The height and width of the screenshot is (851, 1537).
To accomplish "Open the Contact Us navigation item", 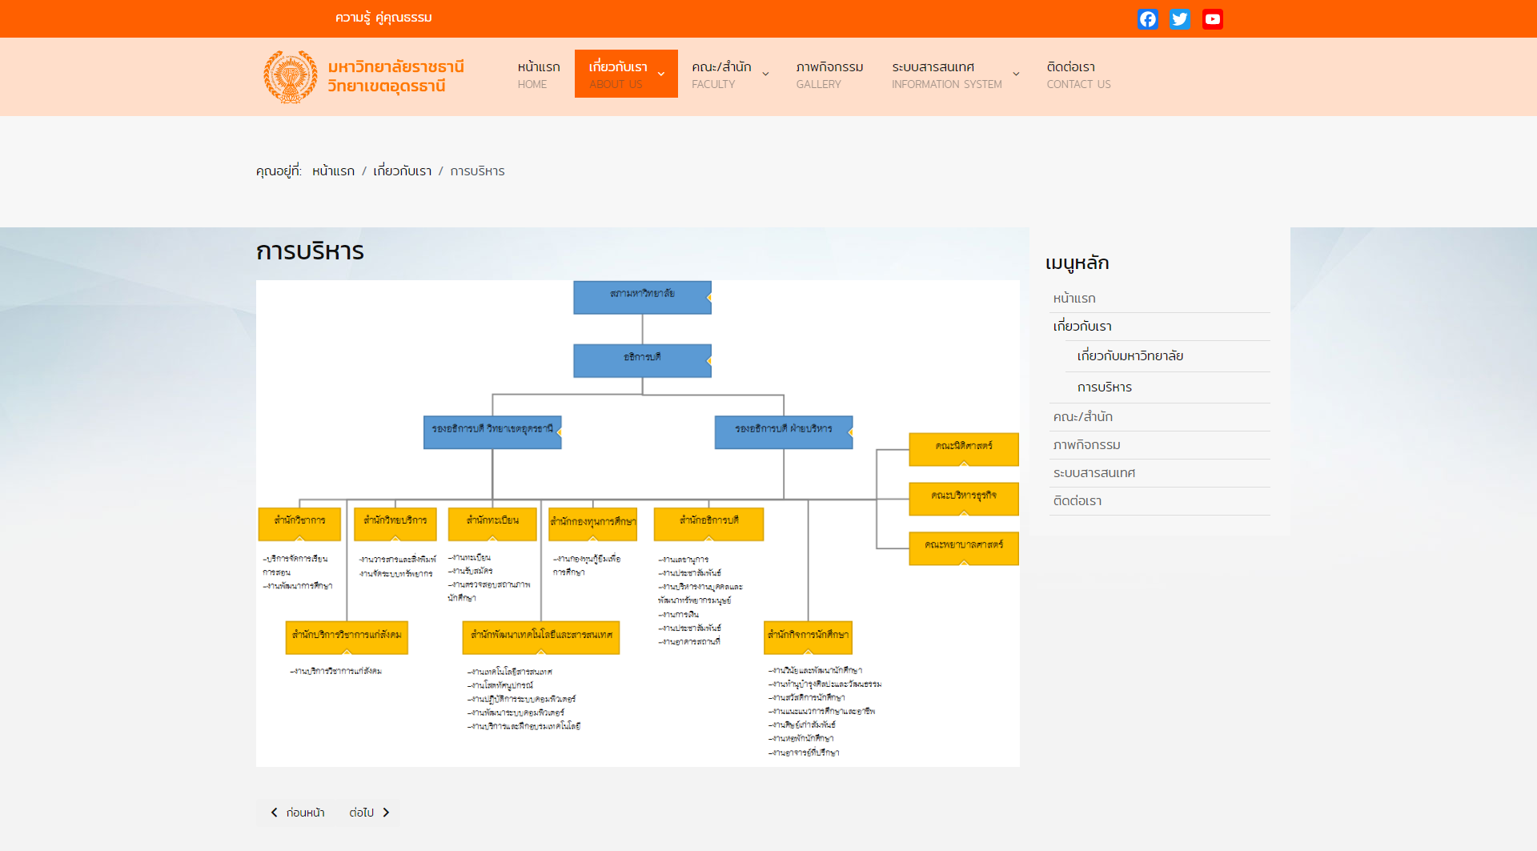I will point(1078,74).
